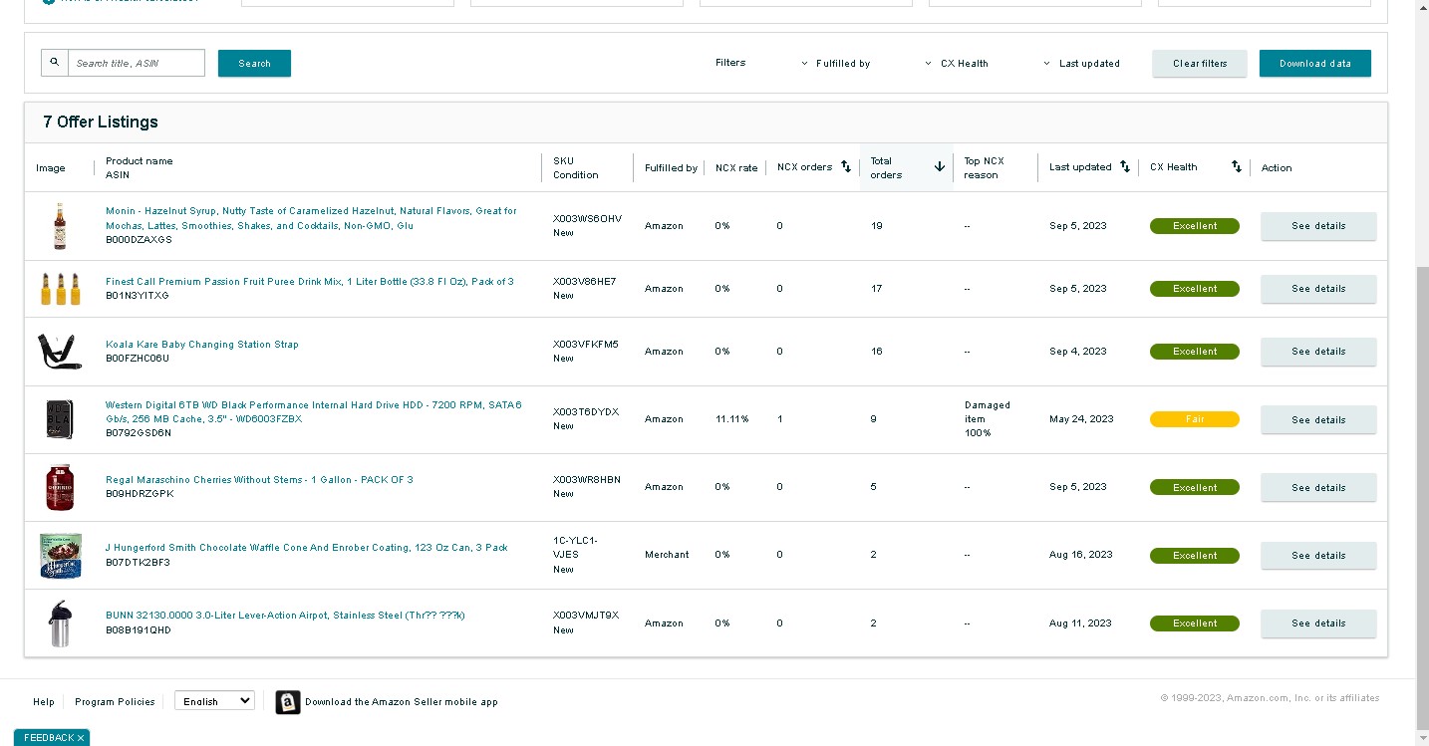Click the Damaged item 100% reason cell
Screen dimensions: 1429x746
tap(988, 419)
